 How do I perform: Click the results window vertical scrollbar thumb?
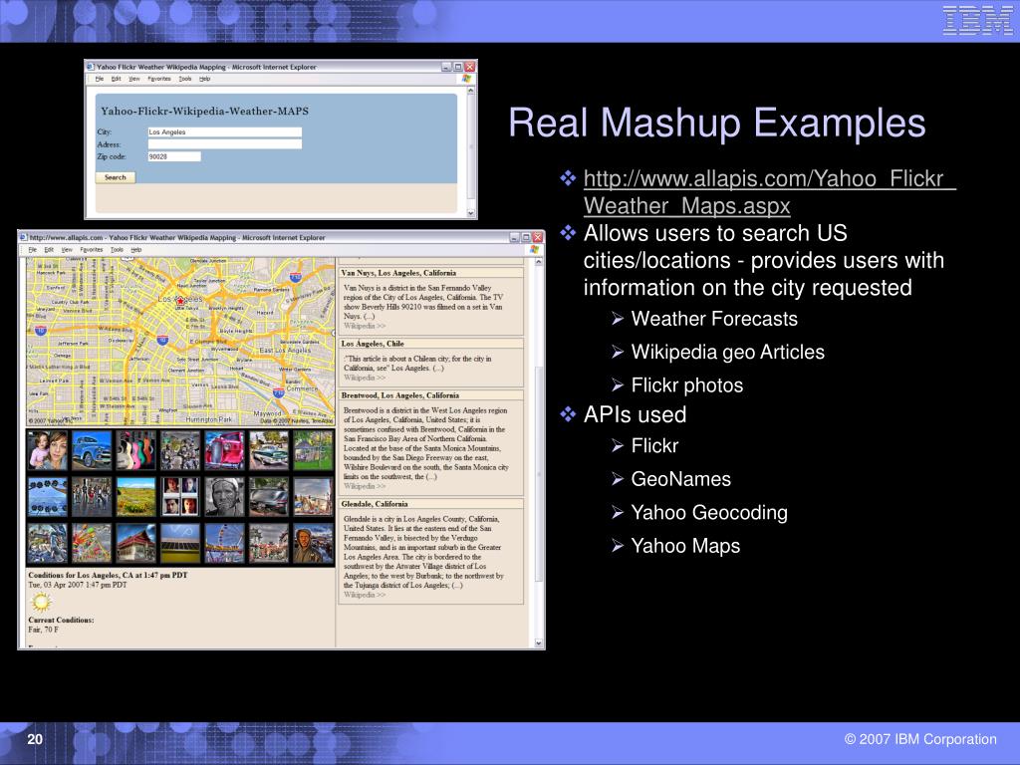539,473
